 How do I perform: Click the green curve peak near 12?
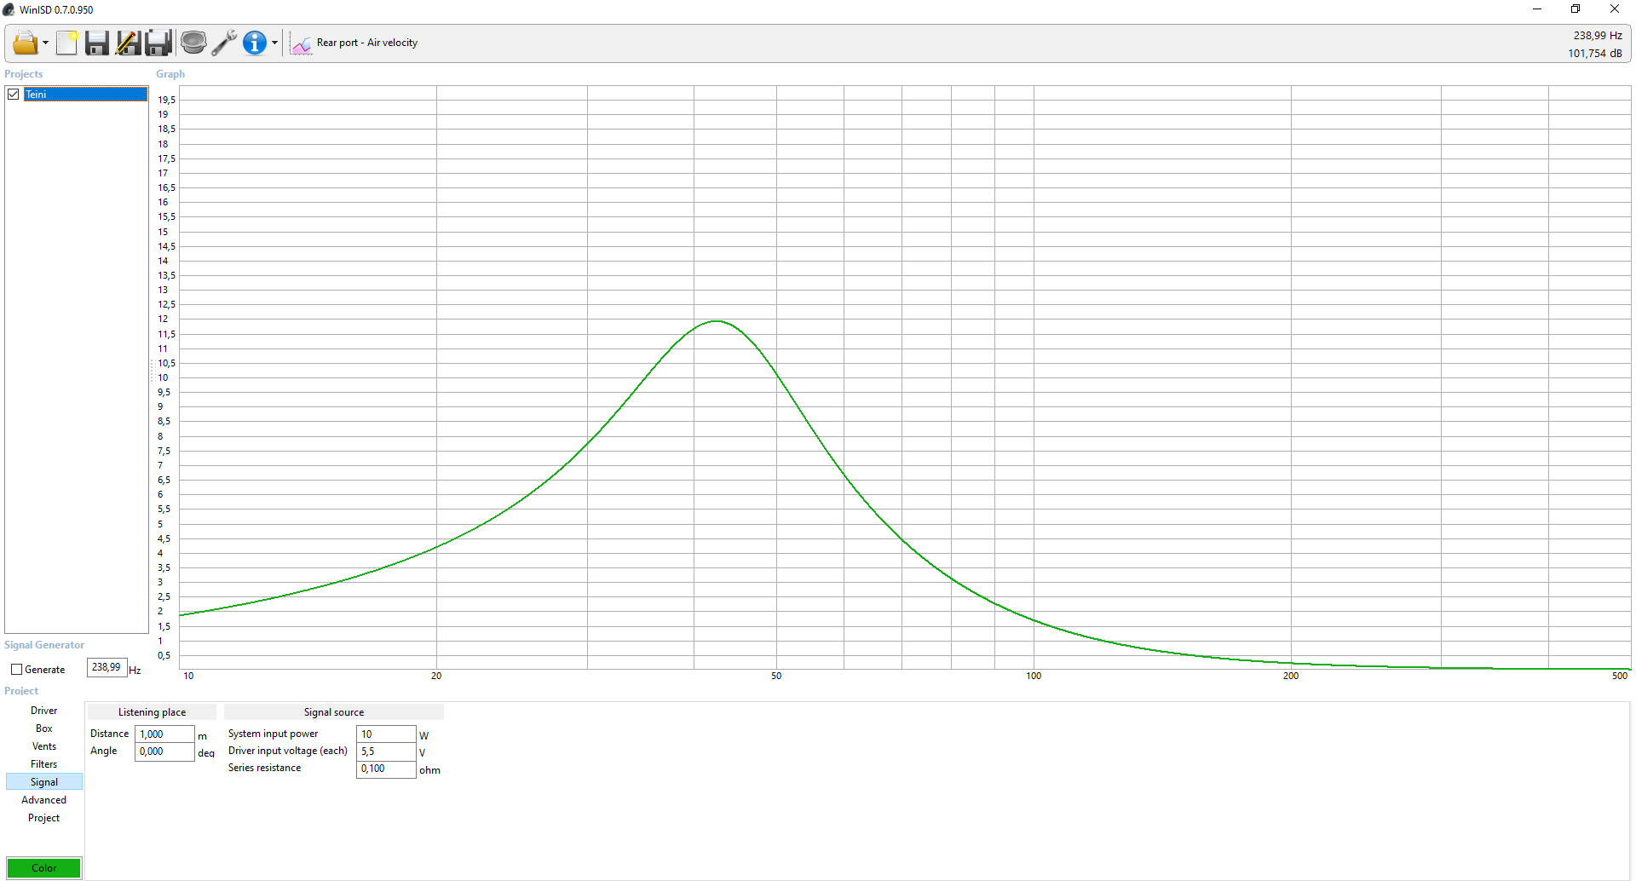[x=717, y=321]
